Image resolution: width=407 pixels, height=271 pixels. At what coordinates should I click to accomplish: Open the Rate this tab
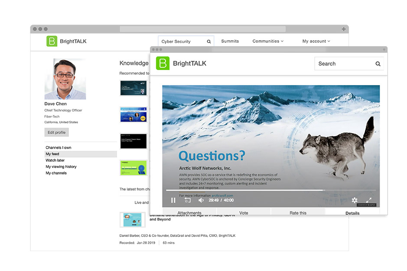click(298, 212)
